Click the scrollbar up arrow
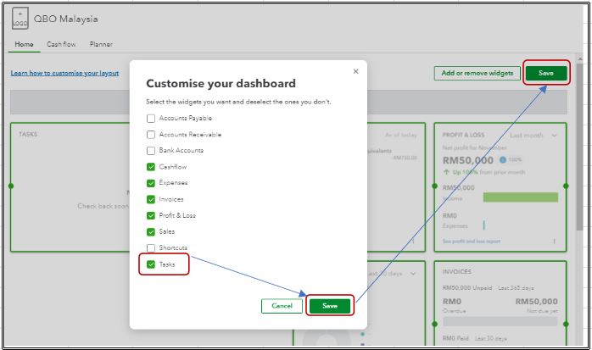 coord(580,58)
